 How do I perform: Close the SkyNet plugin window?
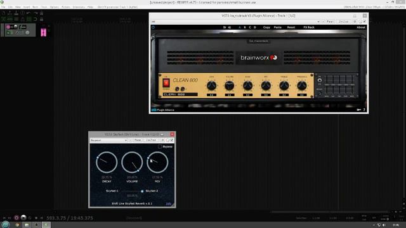click(172, 134)
